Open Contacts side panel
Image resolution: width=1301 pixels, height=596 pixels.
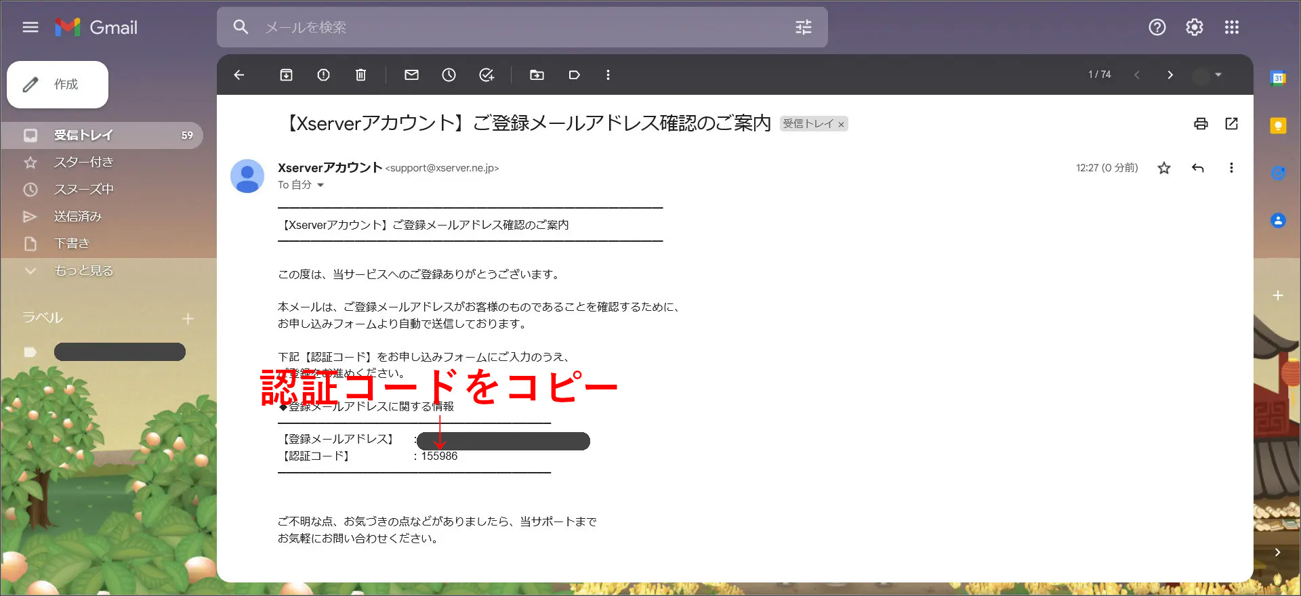coord(1278,220)
